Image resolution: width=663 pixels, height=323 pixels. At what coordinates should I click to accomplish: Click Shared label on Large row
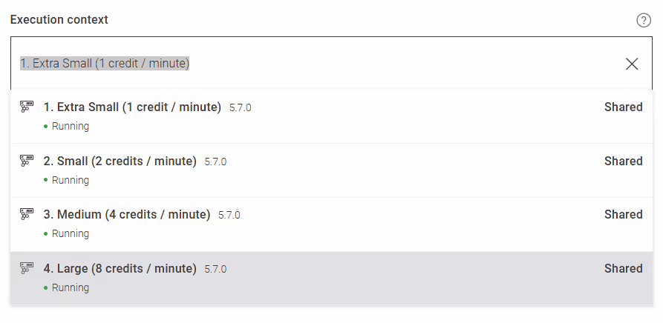click(x=623, y=268)
